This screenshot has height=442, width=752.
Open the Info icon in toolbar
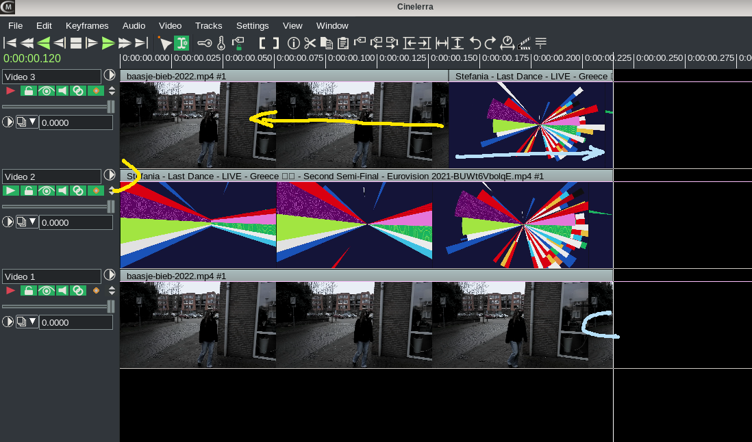pyautogui.click(x=294, y=43)
